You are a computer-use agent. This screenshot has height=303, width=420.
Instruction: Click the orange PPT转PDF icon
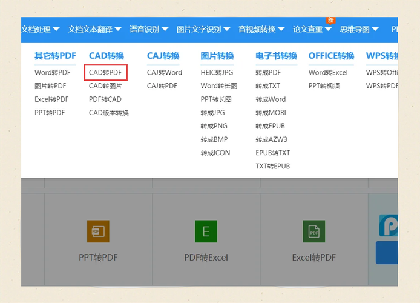(98, 231)
